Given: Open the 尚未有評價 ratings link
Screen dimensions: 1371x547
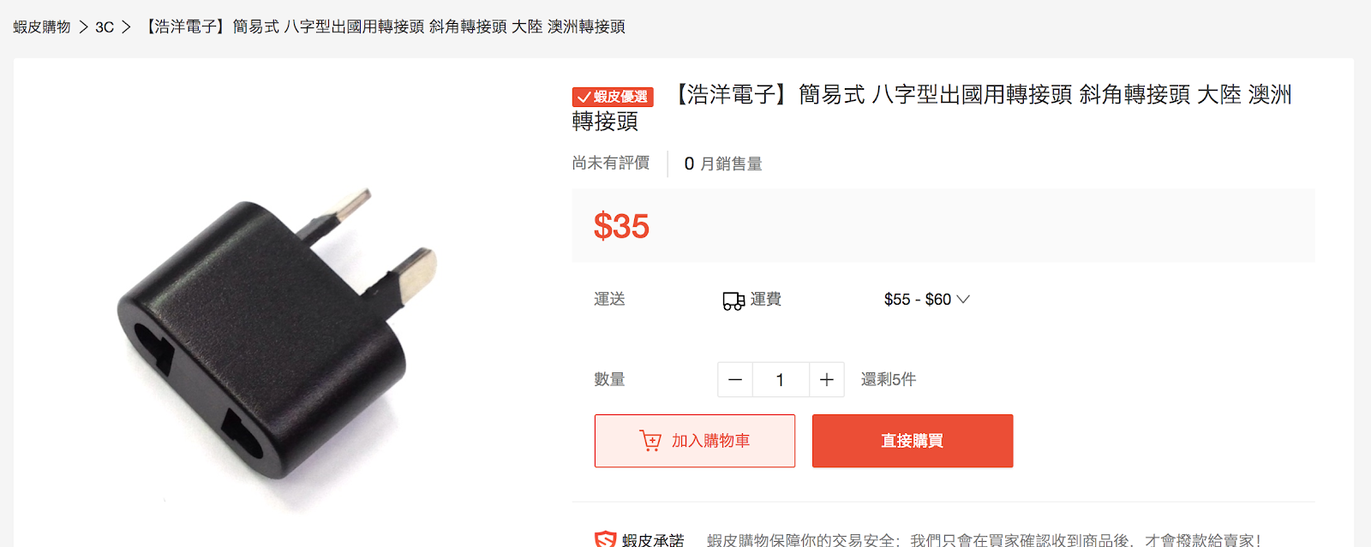Looking at the screenshot, I should click(x=611, y=163).
